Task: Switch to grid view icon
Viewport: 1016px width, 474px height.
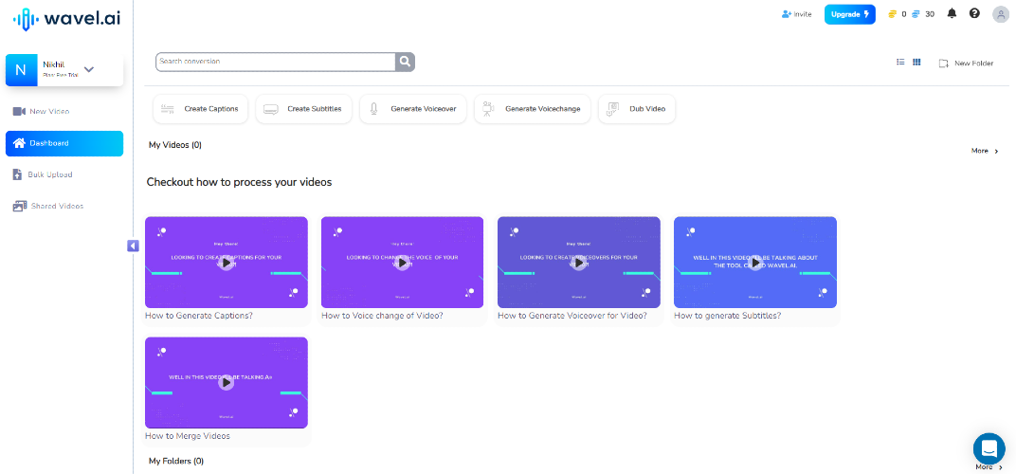Action: tap(916, 63)
